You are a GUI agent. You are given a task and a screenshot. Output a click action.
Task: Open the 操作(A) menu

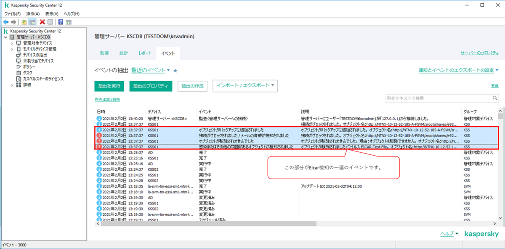(x=33, y=14)
